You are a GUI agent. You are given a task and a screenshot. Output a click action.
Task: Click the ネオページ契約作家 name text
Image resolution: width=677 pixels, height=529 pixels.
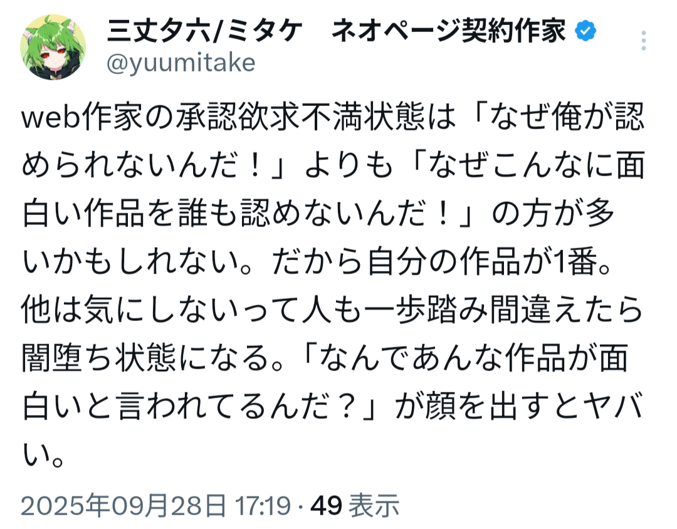click(x=448, y=31)
